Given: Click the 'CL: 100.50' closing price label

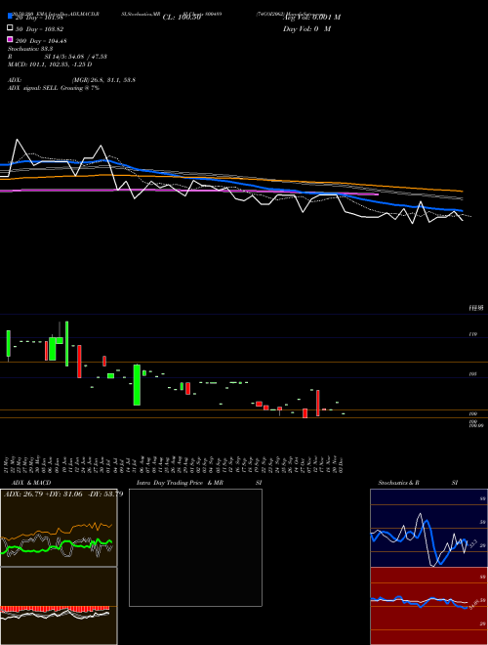Looking at the screenshot, I should (x=182, y=18).
